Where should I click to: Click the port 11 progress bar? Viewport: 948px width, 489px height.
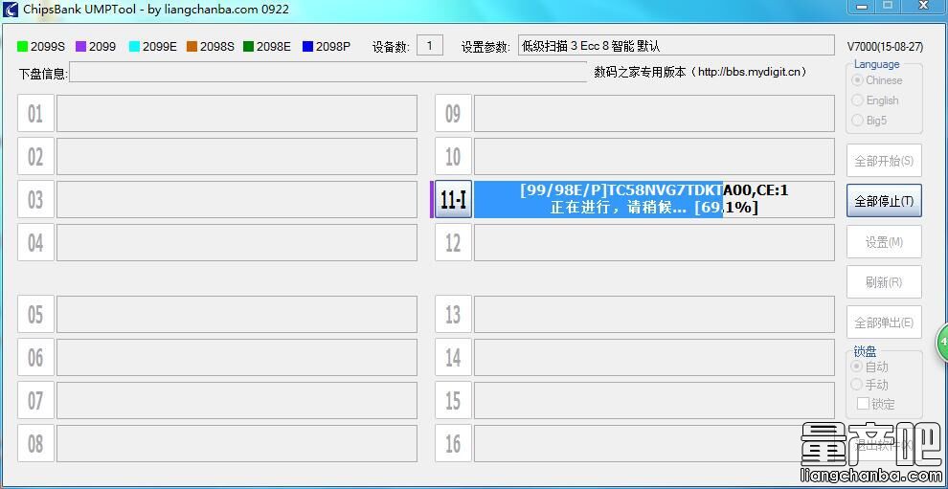pyautogui.click(x=654, y=199)
